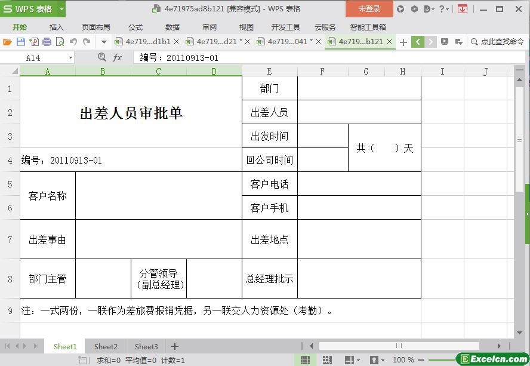The height and width of the screenshot is (366, 530).
Task: Undo the last action
Action: [x=73, y=42]
